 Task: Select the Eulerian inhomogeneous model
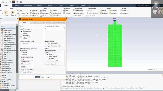pyautogui.click(x=21, y=39)
